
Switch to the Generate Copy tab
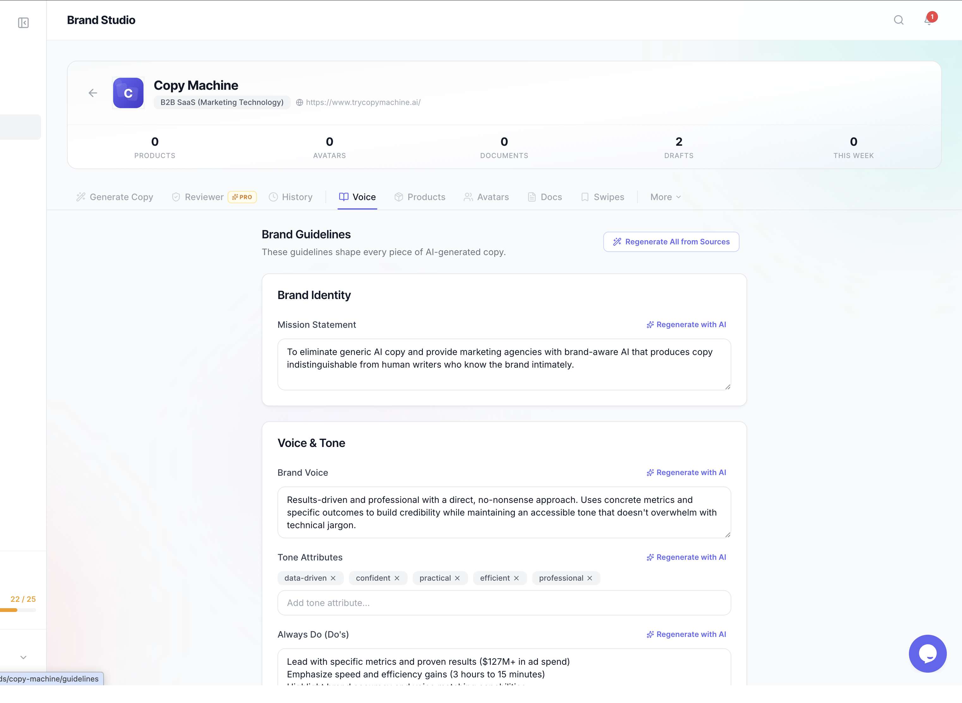pos(115,197)
